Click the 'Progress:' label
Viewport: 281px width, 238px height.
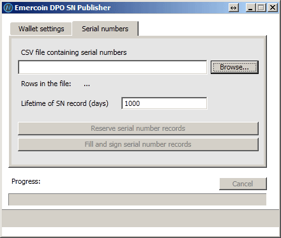pos(26,181)
